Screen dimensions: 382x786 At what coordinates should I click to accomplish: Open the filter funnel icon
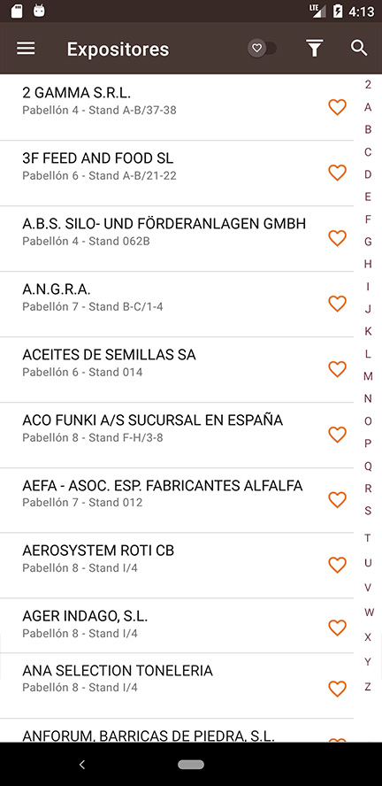tap(315, 49)
